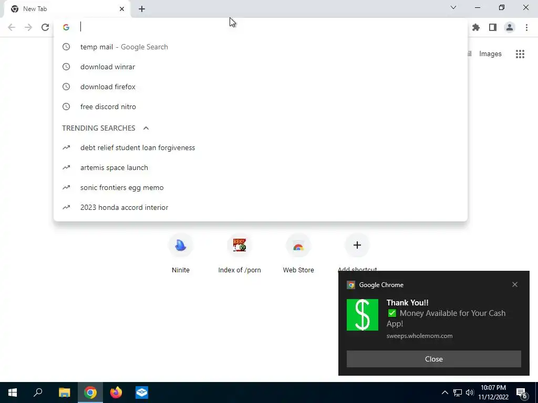Open the Google apps grid
This screenshot has height=403, width=538.
pos(520,54)
